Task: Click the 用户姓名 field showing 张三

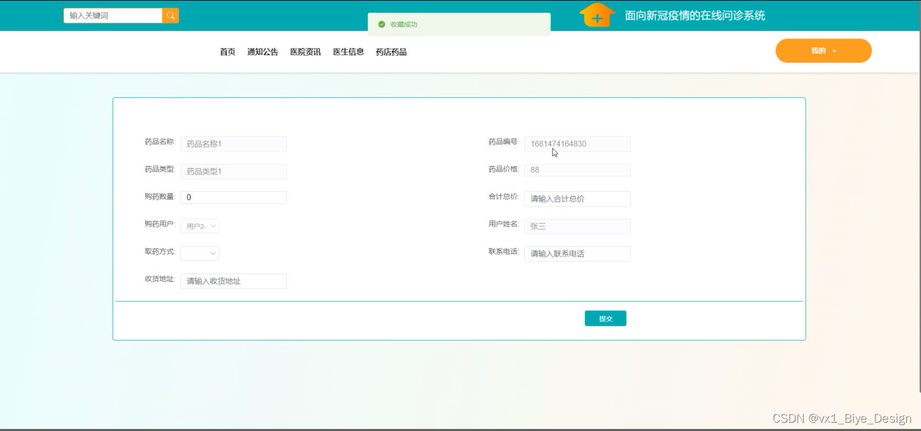Action: click(x=577, y=226)
